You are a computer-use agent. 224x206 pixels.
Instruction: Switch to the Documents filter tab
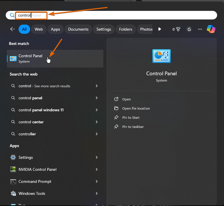(x=78, y=29)
